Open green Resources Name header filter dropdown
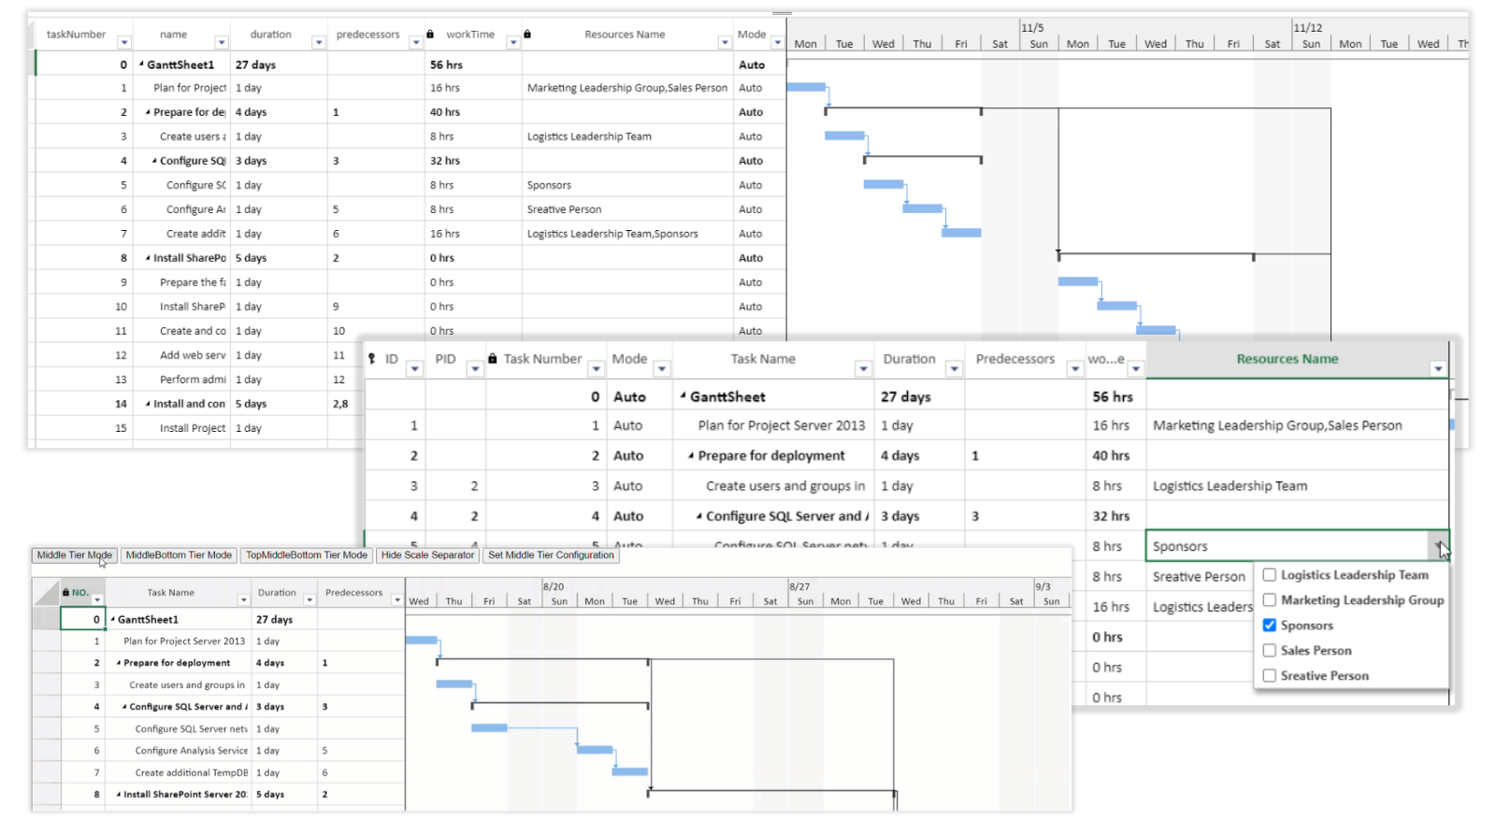The height and width of the screenshot is (819, 1496). [1438, 369]
